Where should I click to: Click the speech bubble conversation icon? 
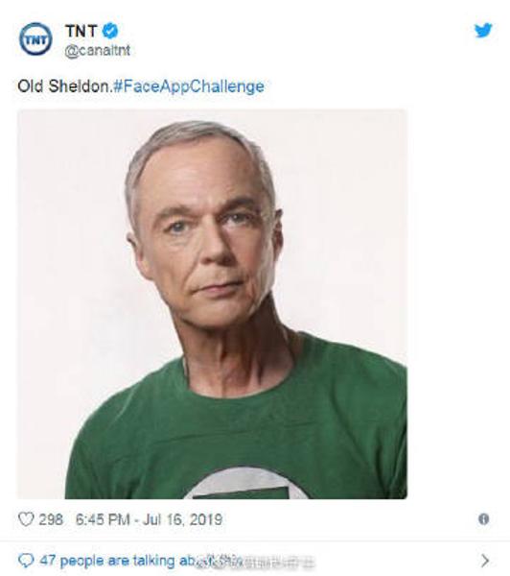[26, 561]
